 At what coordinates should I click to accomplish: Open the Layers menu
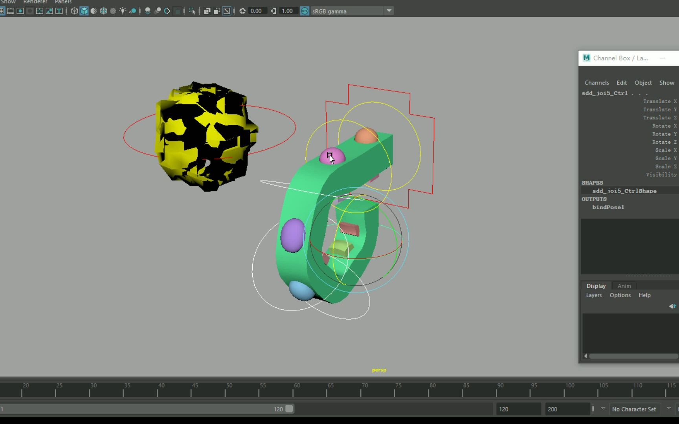pos(594,295)
